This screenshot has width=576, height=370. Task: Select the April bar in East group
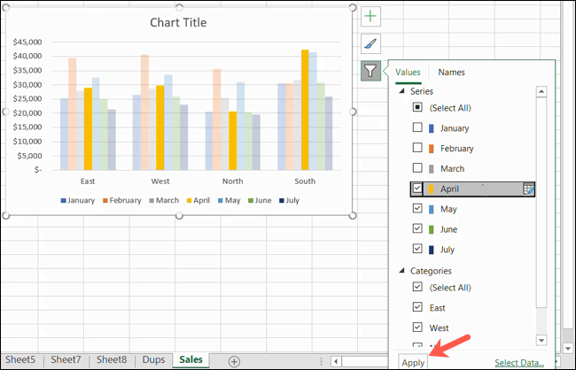88,129
